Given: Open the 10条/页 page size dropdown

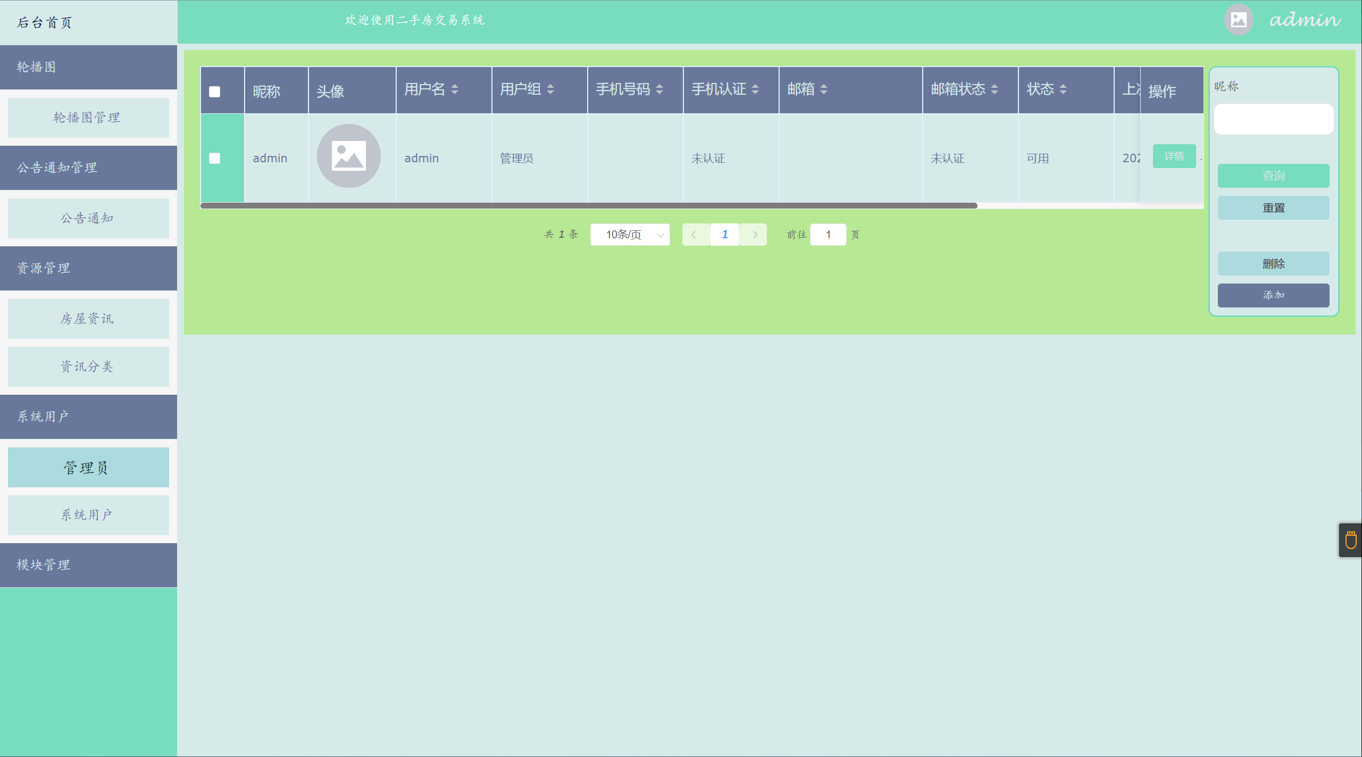Looking at the screenshot, I should 630,235.
